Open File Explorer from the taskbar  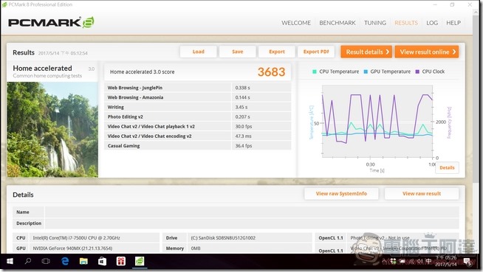click(x=83, y=262)
